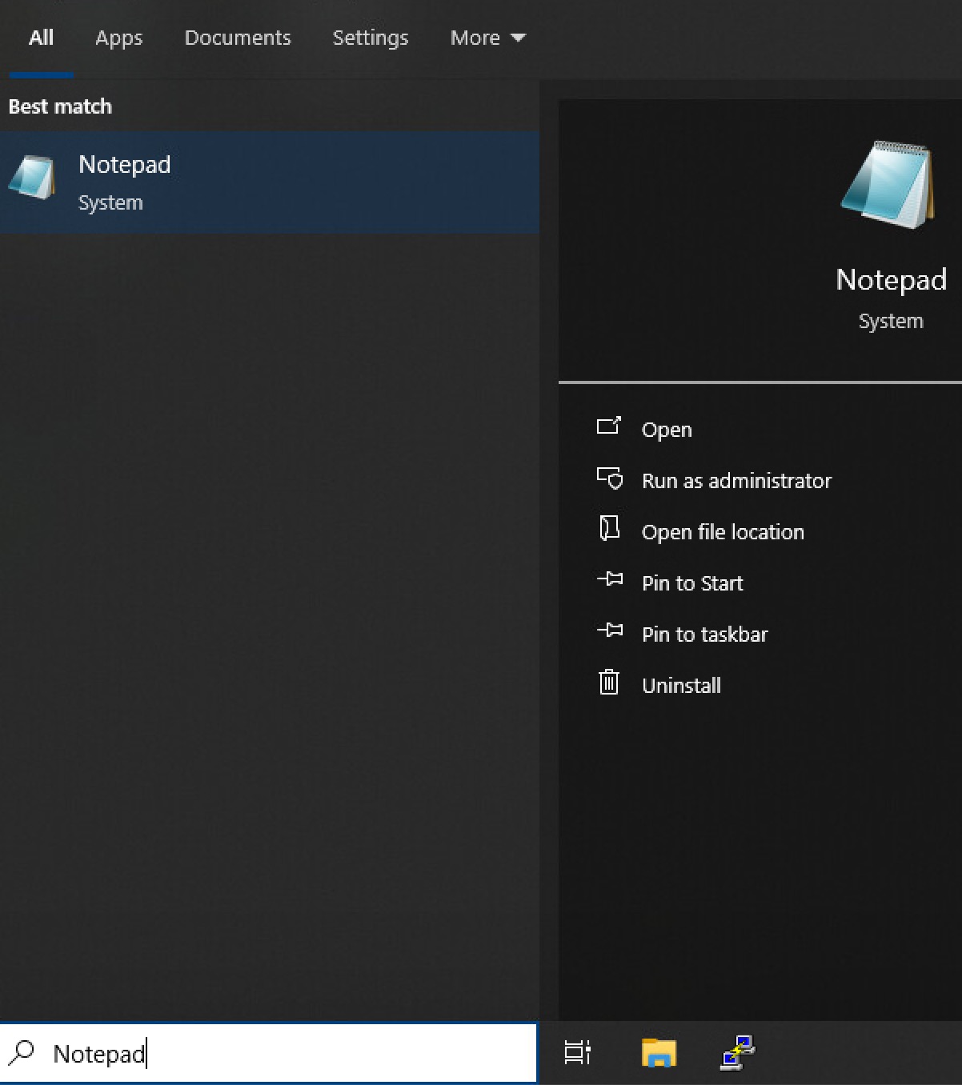Viewport: 962px width, 1085px height.
Task: Select Pin to taskbar
Action: [704, 635]
